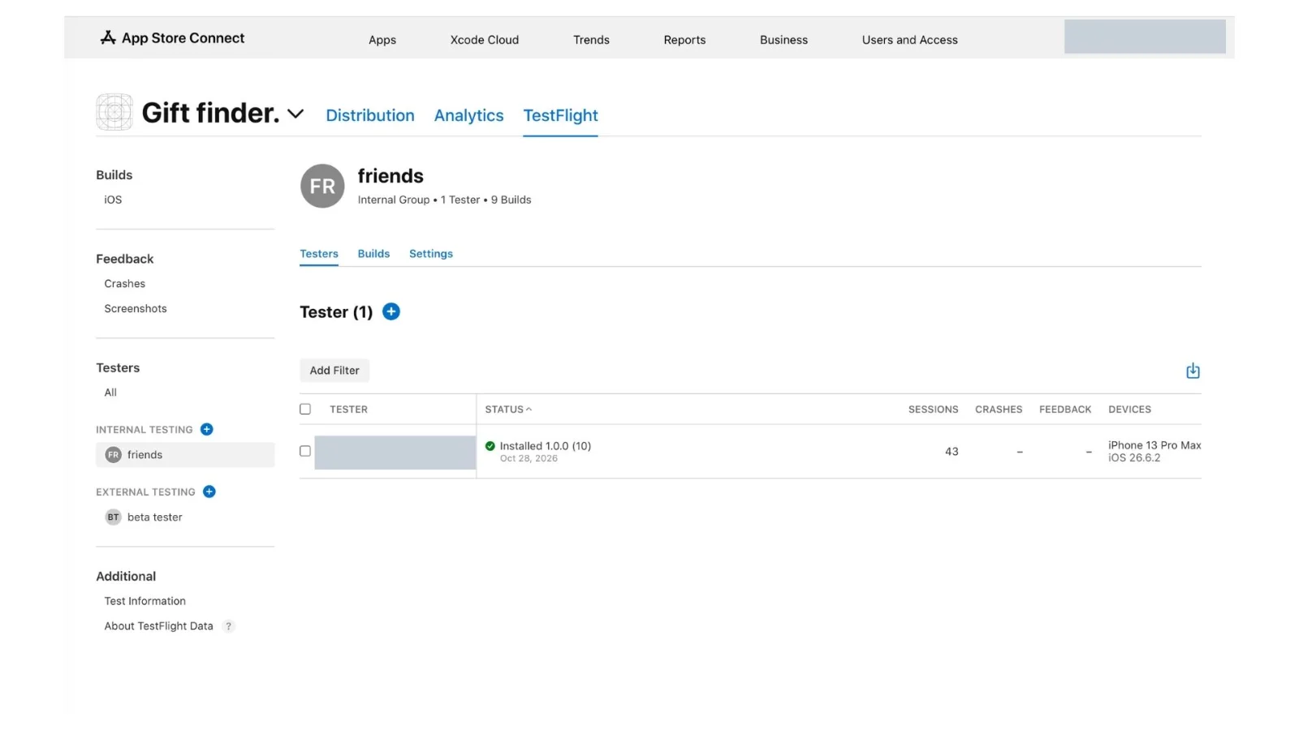Image resolution: width=1299 pixels, height=730 pixels.
Task: Click the Installed 1.0.0 (10) status
Action: point(546,446)
